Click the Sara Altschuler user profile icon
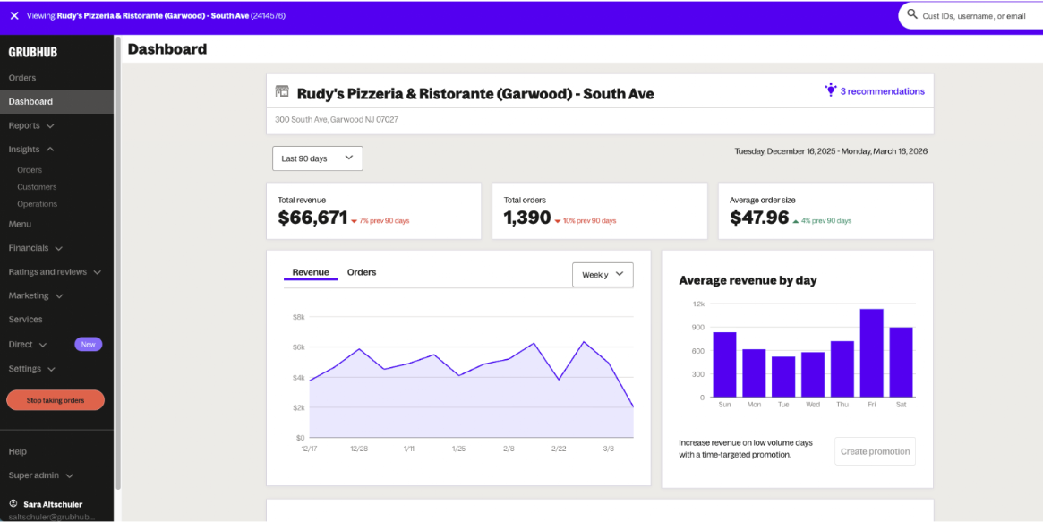Image resolution: width=1043 pixels, height=522 pixels. pyautogui.click(x=13, y=504)
